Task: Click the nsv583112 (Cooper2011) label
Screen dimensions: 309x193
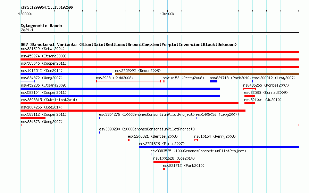Action: 44,114
